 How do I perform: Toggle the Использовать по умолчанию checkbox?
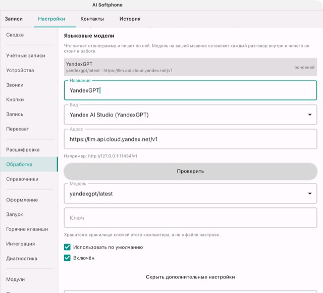(67, 247)
